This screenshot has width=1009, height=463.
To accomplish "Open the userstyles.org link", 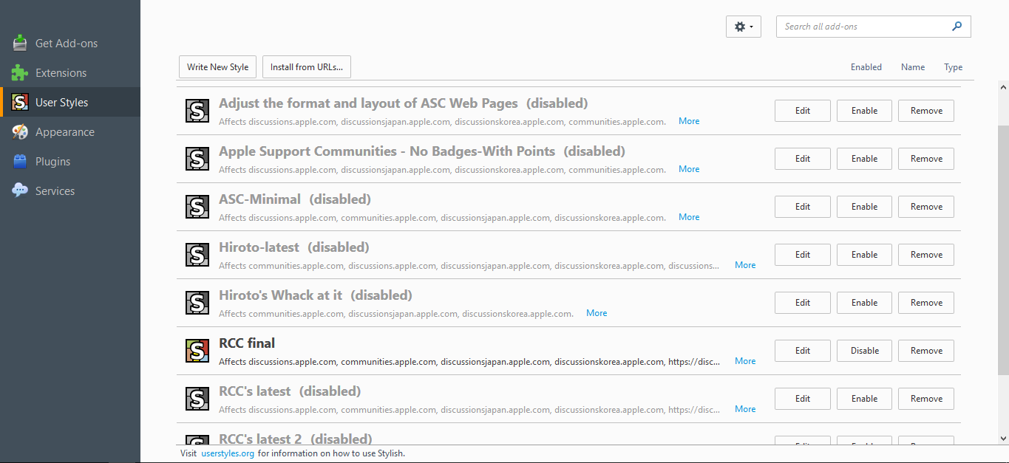I will click(228, 453).
